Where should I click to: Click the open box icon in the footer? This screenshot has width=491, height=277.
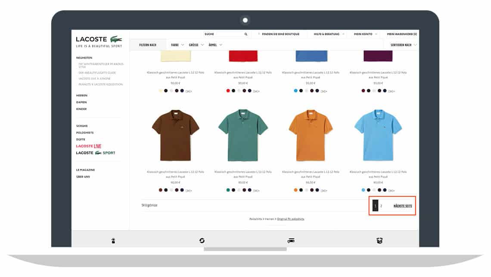[379, 240]
